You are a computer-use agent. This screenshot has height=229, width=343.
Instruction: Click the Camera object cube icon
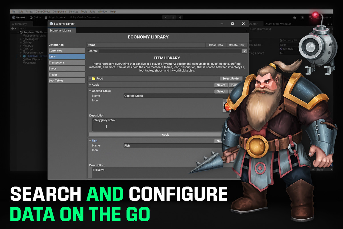click(x=24, y=63)
